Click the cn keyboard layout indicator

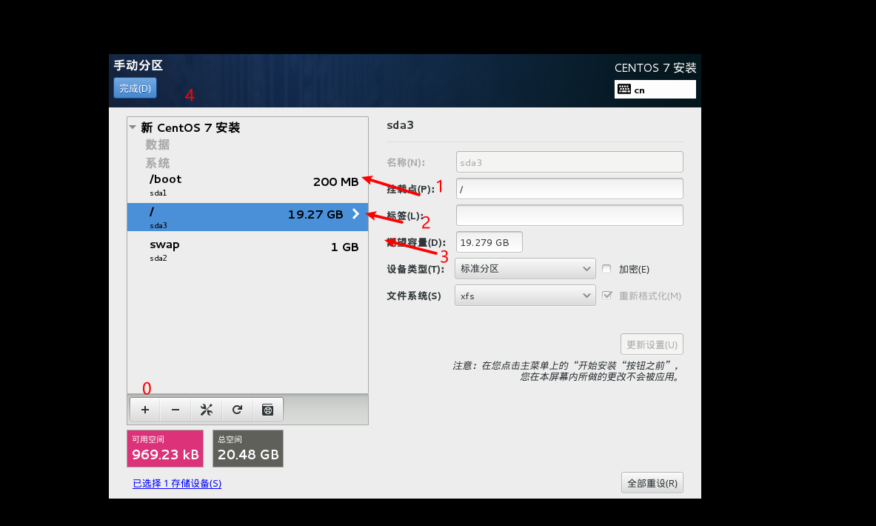655,90
